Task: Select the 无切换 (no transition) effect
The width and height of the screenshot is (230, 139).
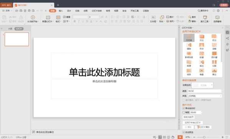Action: (x=189, y=38)
